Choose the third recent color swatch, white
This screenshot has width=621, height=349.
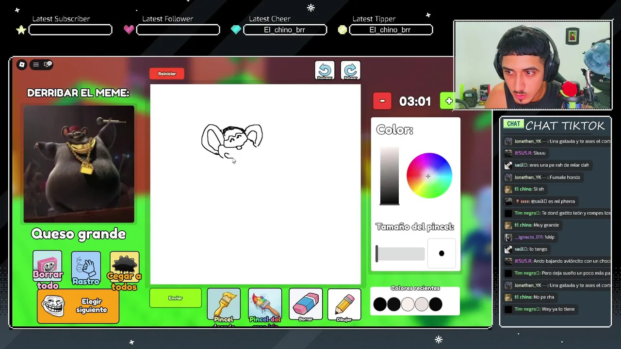[x=408, y=304]
